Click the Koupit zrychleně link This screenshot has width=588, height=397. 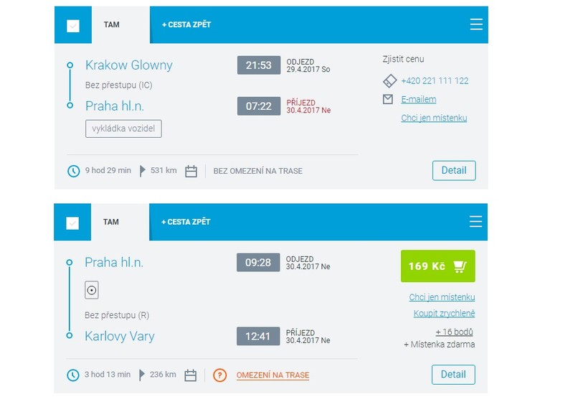pyautogui.click(x=444, y=313)
